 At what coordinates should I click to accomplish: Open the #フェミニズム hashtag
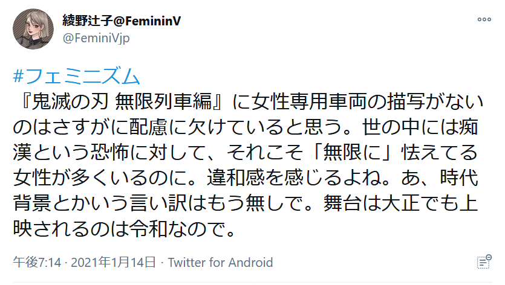coord(76,76)
